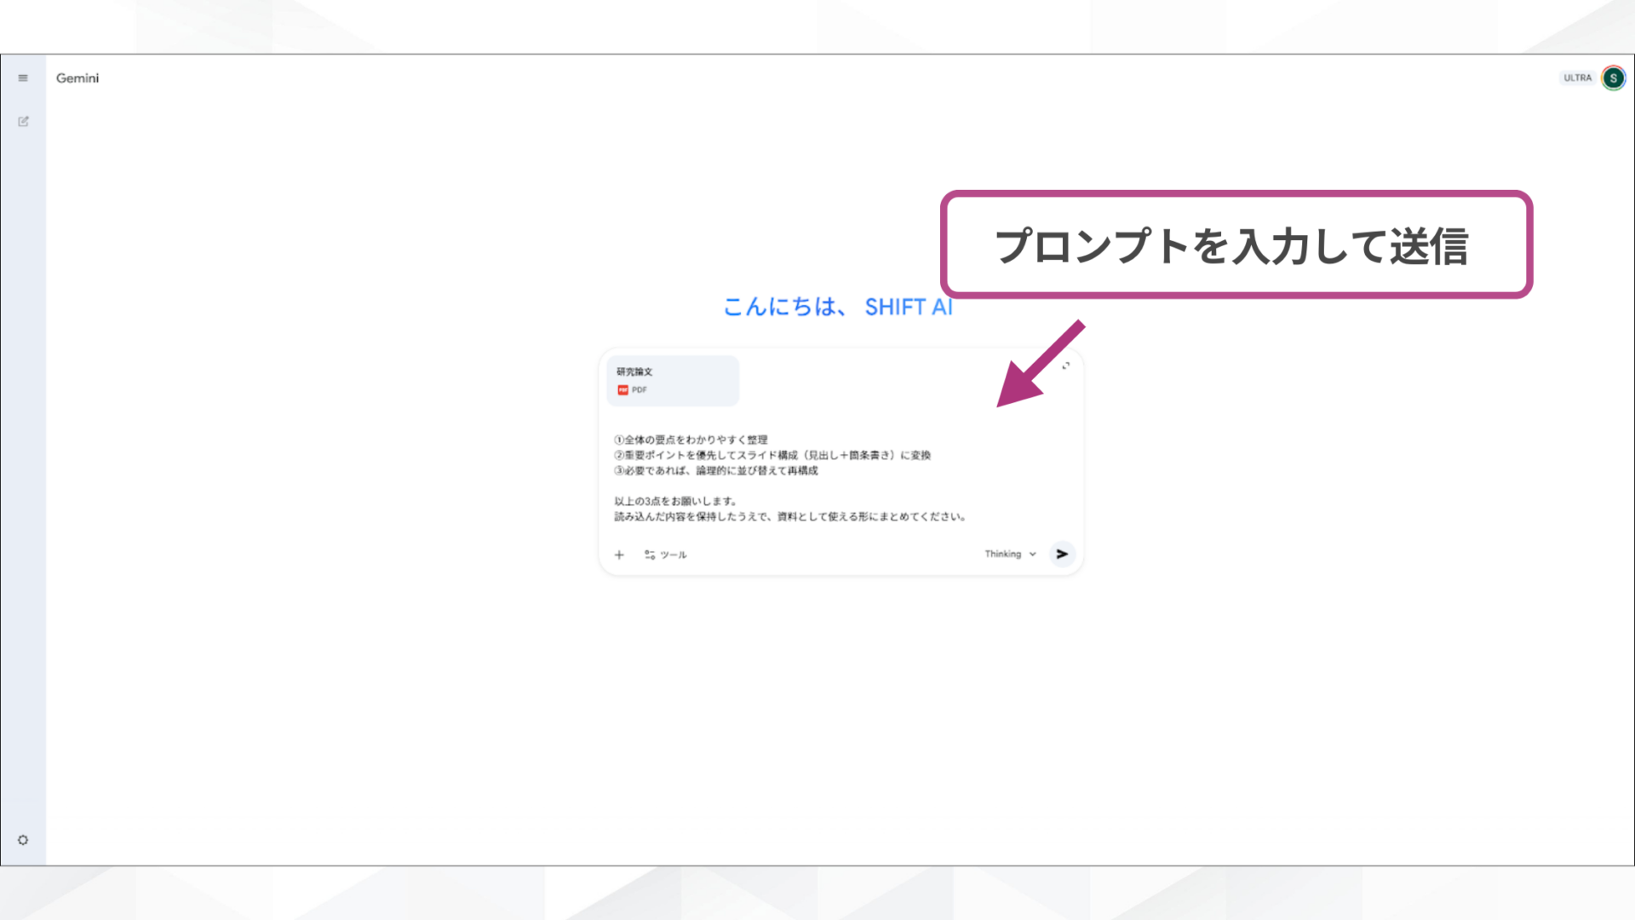Screen dimensions: 1635x920
Task: Click the ULTRA plan badge
Action: pos(1577,78)
